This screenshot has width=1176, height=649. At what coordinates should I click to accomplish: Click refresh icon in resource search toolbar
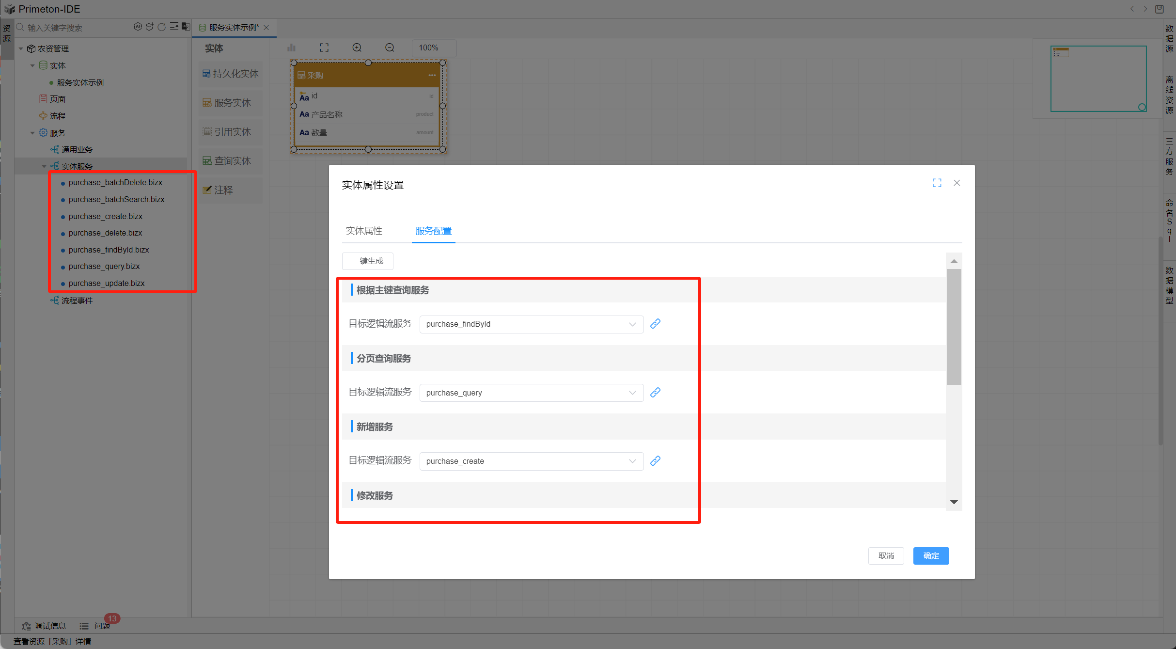(x=161, y=27)
